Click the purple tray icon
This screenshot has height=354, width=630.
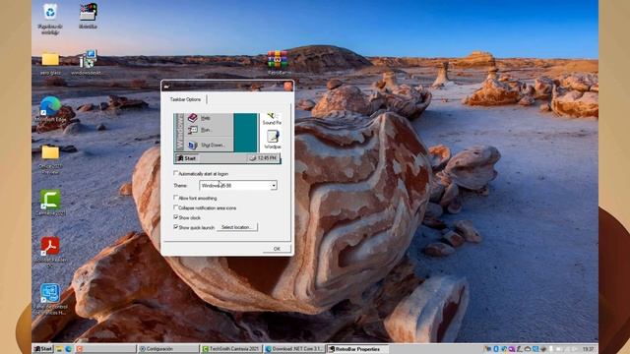tap(512, 349)
